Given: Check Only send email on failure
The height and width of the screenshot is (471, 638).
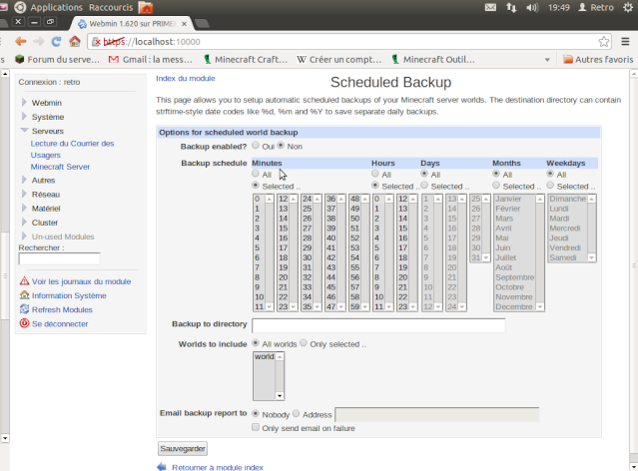Looking at the screenshot, I should point(256,427).
